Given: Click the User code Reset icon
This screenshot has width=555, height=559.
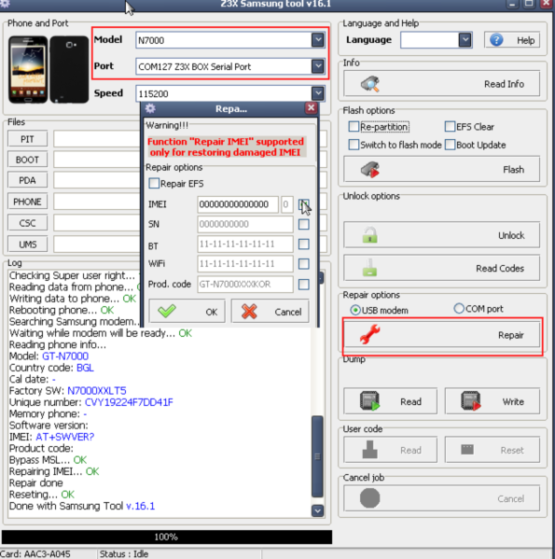Looking at the screenshot, I should 467,449.
